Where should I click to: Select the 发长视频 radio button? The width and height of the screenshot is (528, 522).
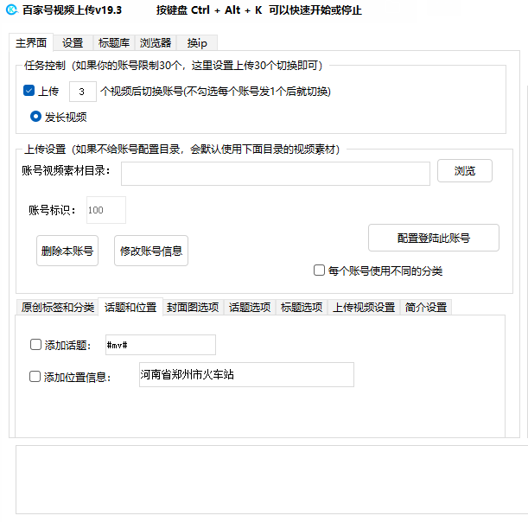click(35, 117)
